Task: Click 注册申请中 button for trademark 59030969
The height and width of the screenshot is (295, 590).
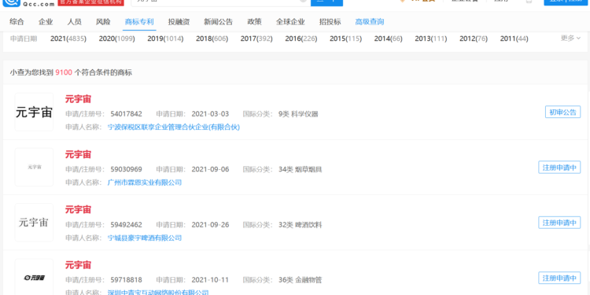Action: click(559, 167)
